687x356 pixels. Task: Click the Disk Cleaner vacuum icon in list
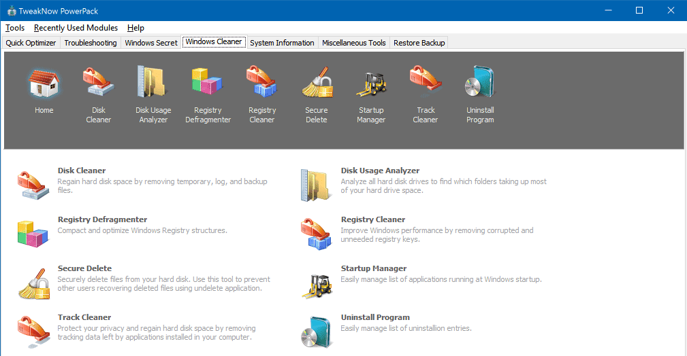pos(33,185)
